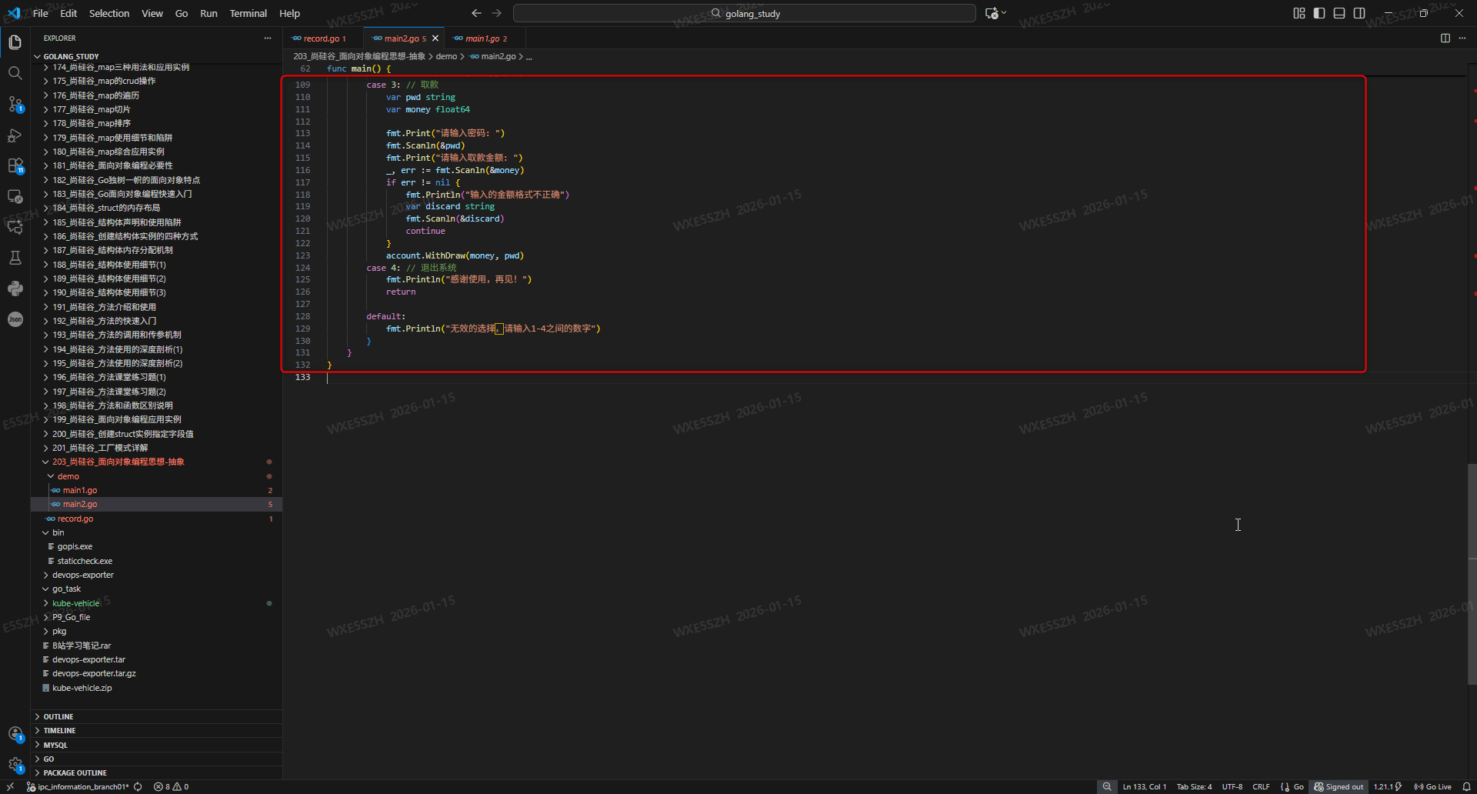
Task: Click the Synchronize Changes icon in status bar
Action: coord(138,786)
